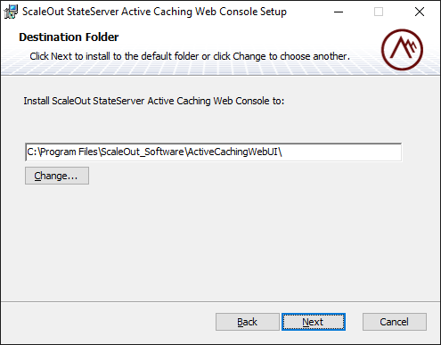Open the installer system menu icon in title bar

11,12
